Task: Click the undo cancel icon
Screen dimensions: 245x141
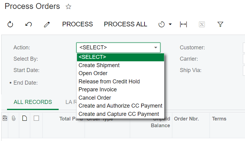Action: click(29, 24)
